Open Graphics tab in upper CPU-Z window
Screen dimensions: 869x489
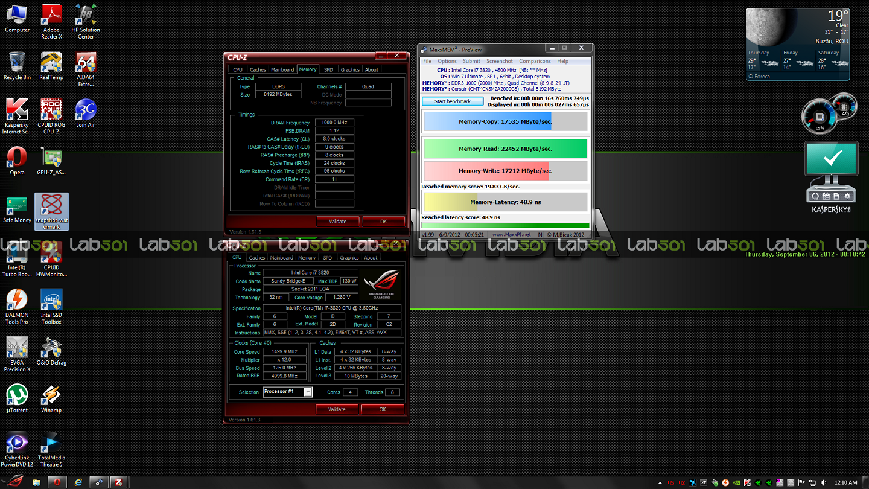pos(350,69)
